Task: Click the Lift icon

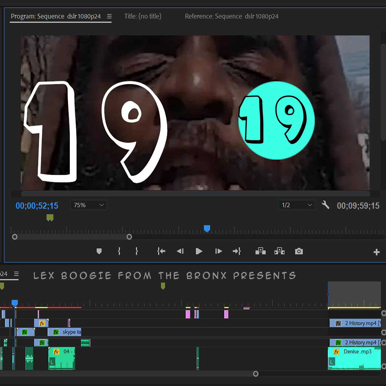Action: pos(260,251)
